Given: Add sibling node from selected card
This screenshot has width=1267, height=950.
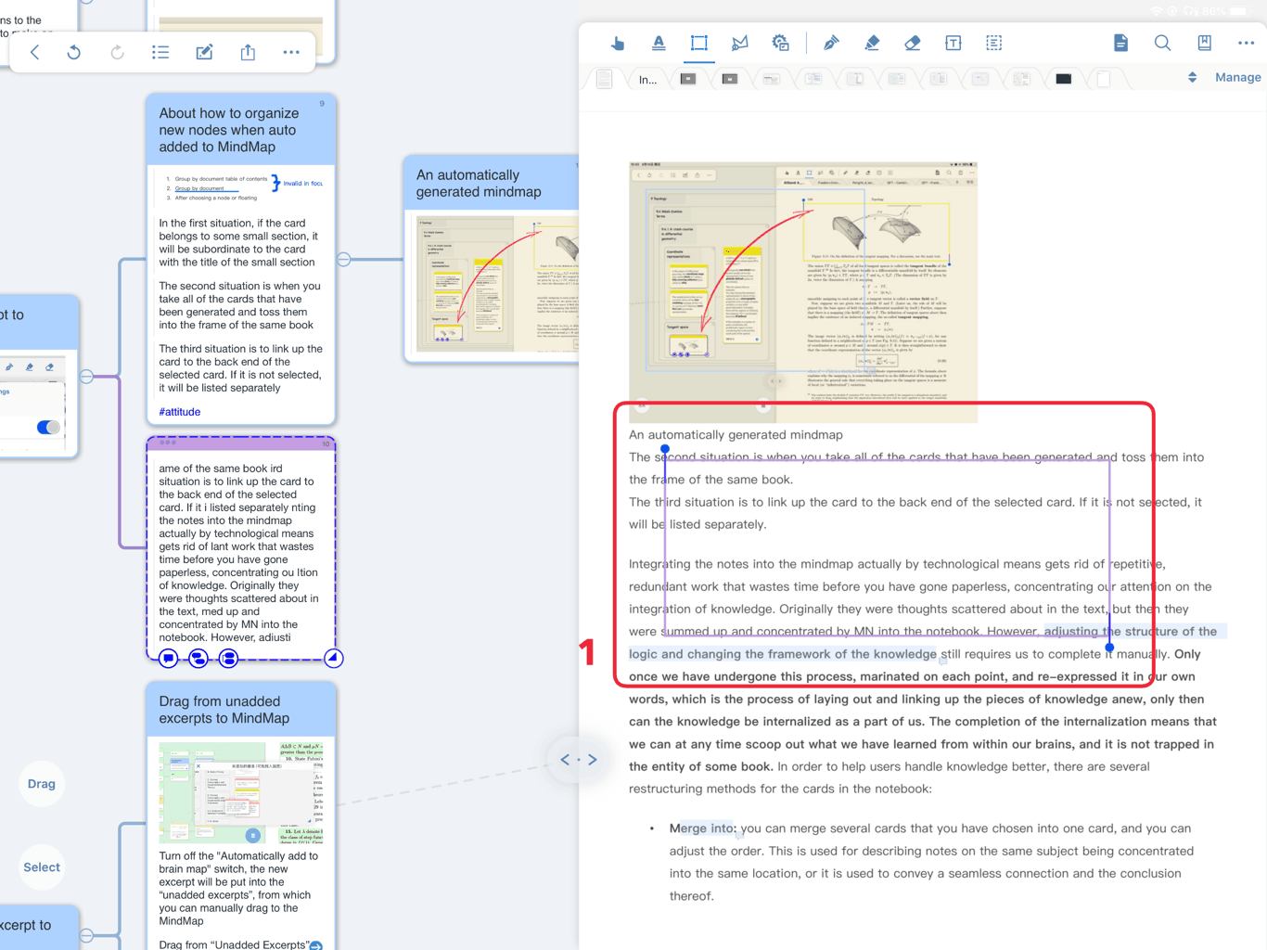Looking at the screenshot, I should pyautogui.click(x=229, y=659).
